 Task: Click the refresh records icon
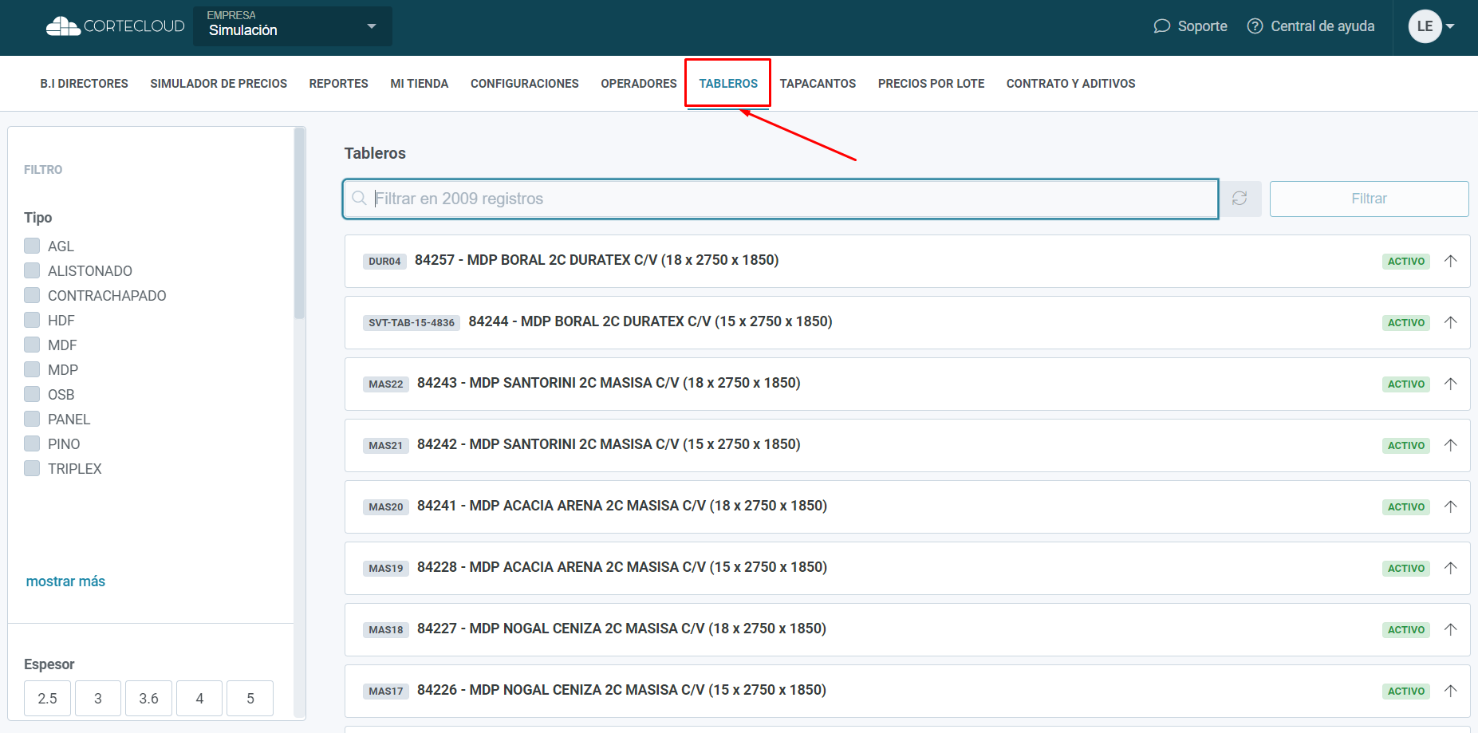pos(1240,199)
